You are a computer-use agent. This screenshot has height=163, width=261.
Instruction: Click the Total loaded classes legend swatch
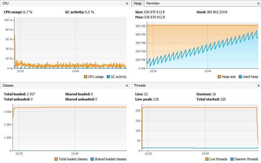pos(56,159)
